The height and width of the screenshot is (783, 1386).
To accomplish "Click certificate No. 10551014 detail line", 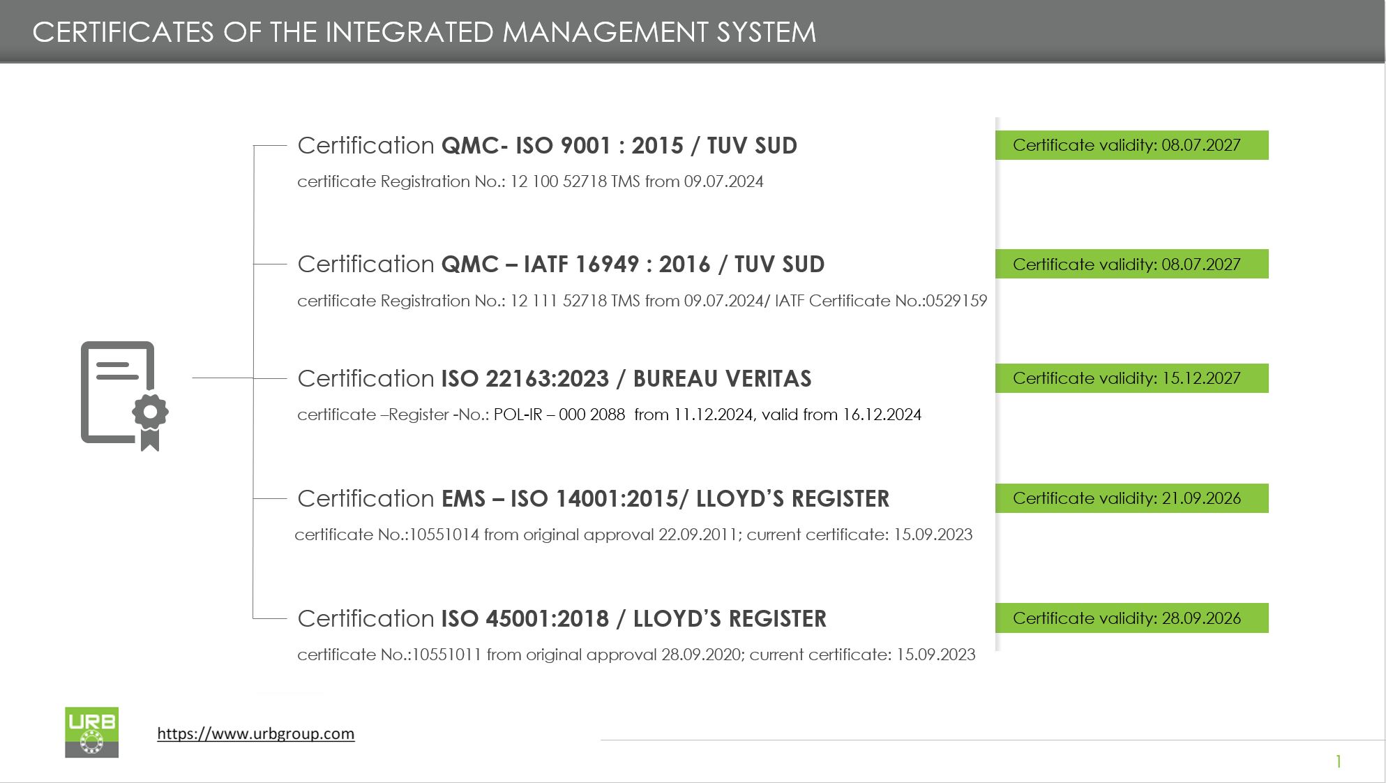I will point(633,535).
